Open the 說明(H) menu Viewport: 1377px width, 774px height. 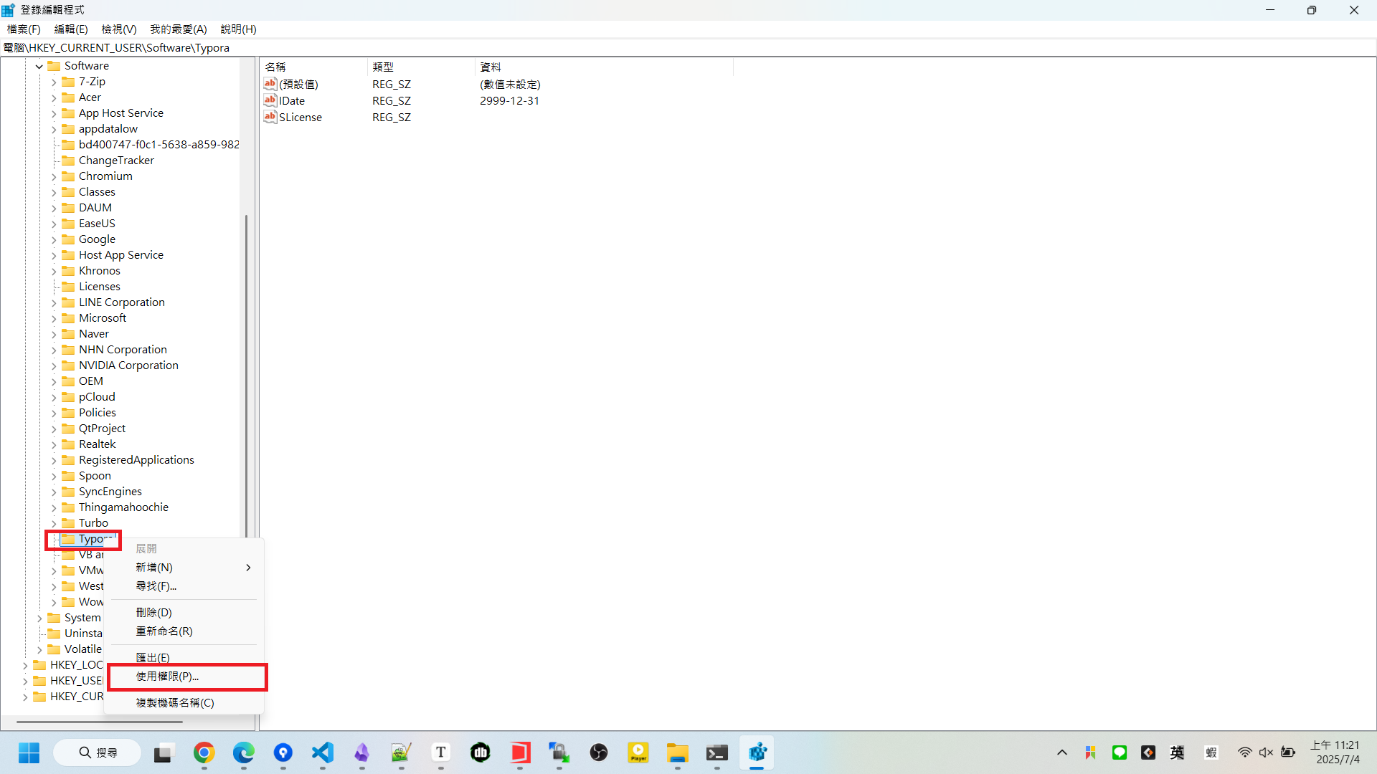(239, 29)
